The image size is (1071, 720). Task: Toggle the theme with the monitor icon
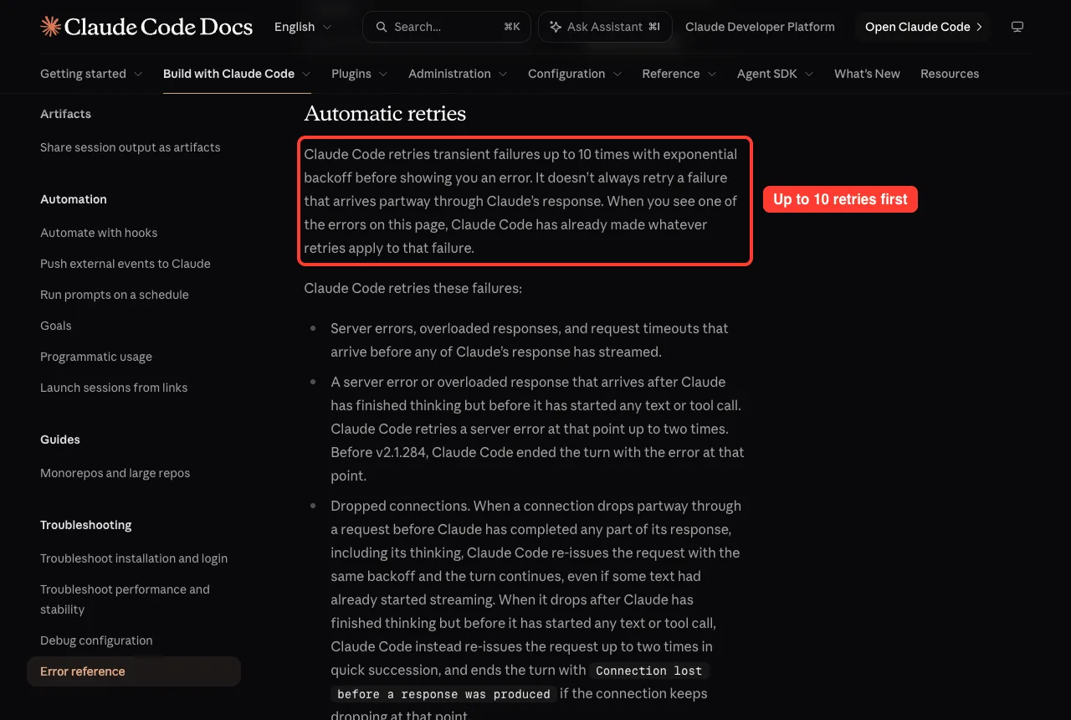(x=1017, y=27)
